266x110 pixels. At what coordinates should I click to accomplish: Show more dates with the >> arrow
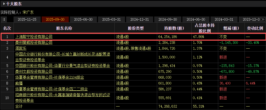coord(263,19)
